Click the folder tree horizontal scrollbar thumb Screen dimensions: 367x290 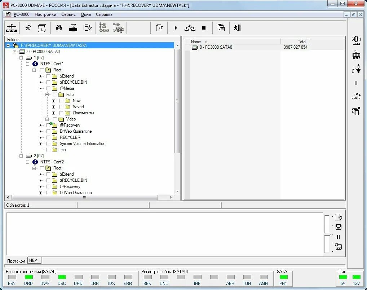[x=84, y=197]
